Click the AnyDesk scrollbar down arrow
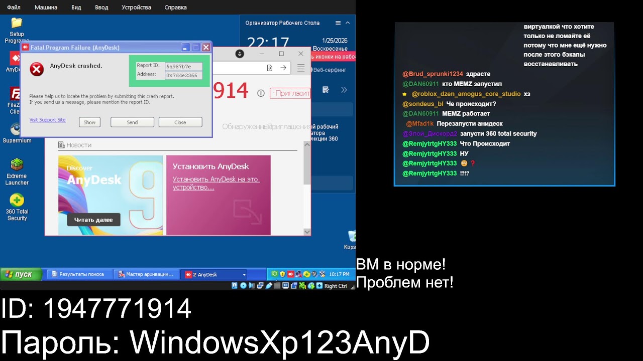This screenshot has width=643, height=361. coord(307,232)
